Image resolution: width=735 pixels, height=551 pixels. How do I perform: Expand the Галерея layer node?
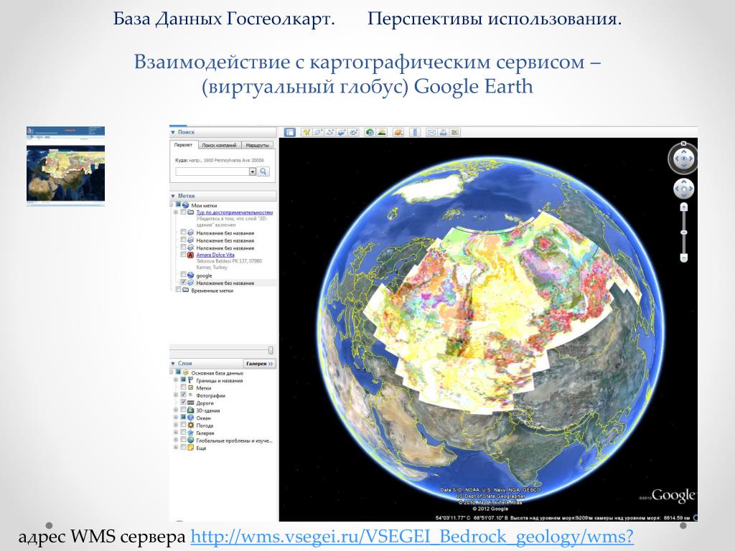click(x=176, y=433)
